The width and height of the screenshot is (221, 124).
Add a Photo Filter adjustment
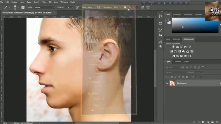pos(184,51)
